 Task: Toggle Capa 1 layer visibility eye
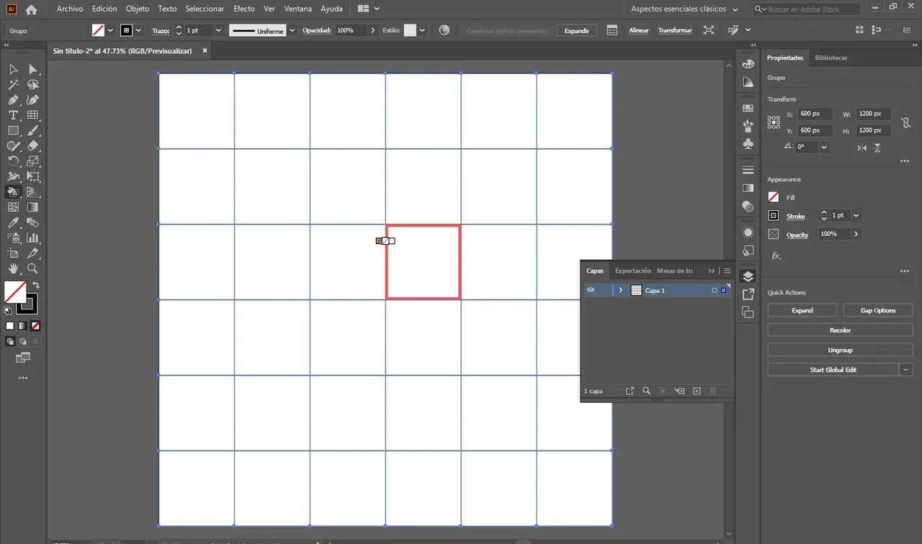click(x=591, y=290)
